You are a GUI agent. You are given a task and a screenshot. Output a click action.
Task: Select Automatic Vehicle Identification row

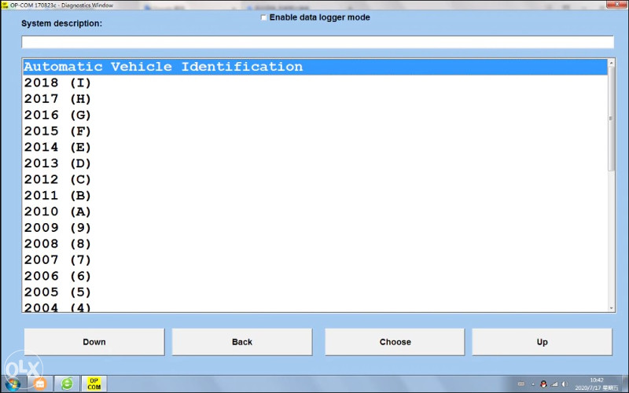click(x=315, y=67)
